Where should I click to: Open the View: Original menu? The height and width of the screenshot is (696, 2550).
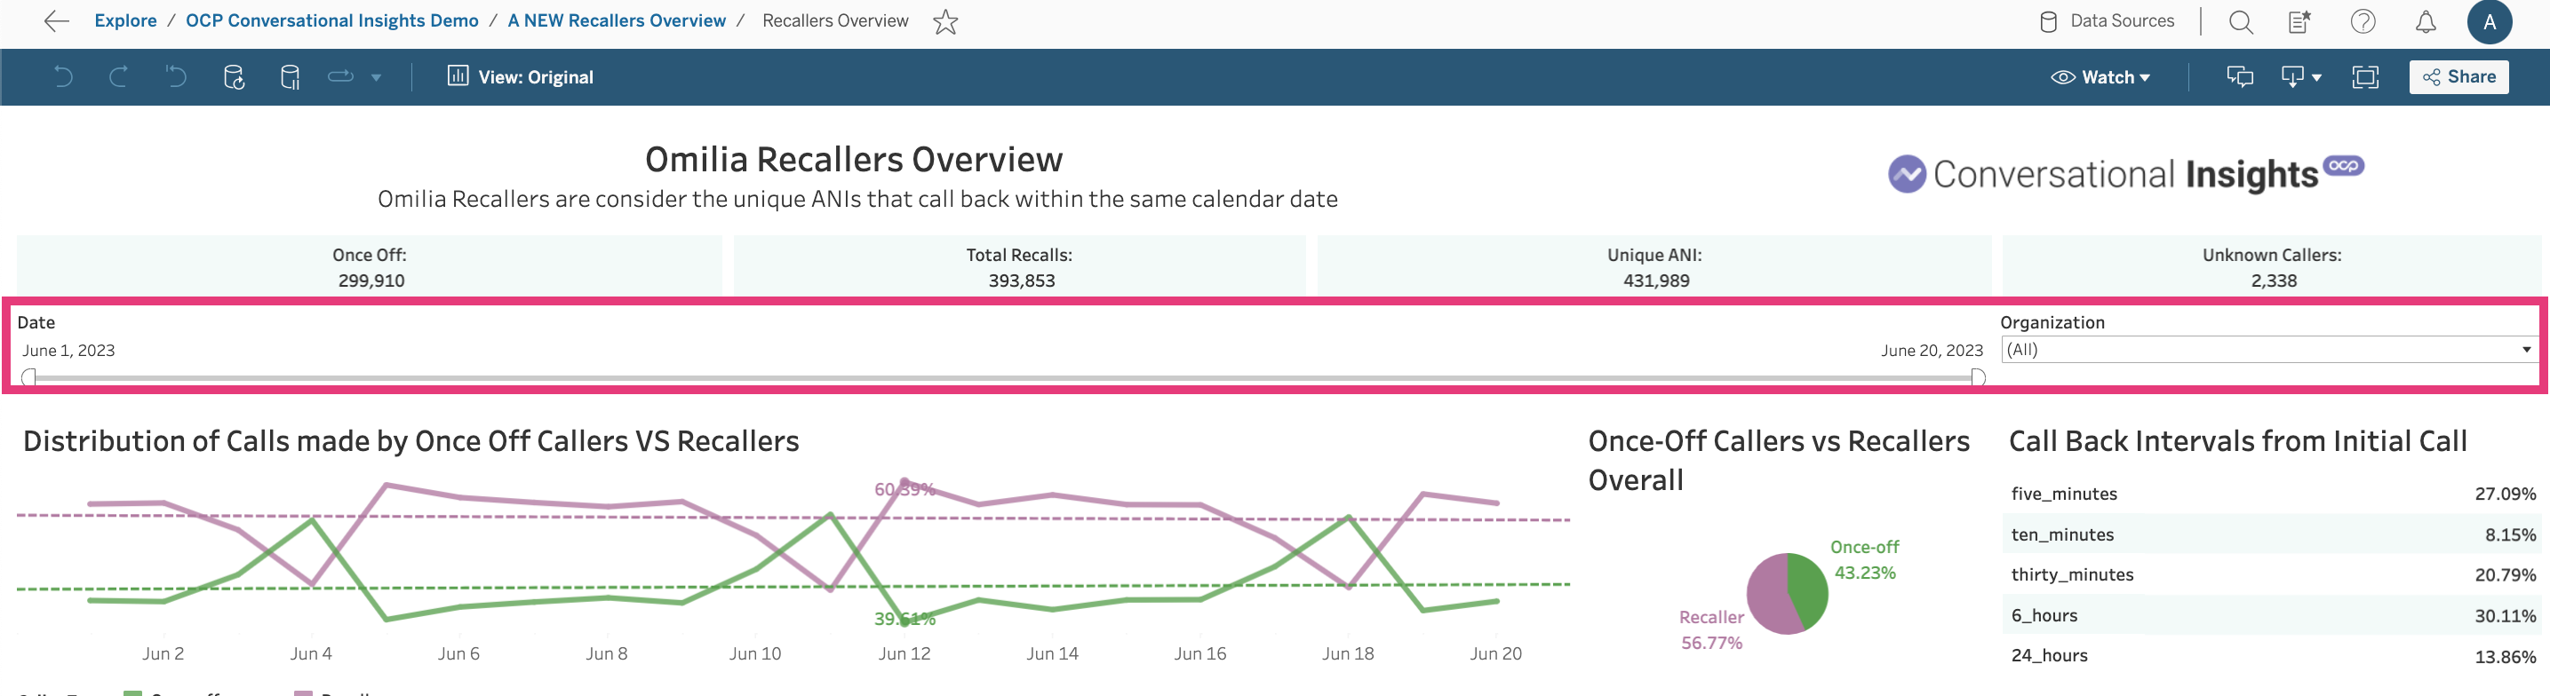(x=521, y=77)
